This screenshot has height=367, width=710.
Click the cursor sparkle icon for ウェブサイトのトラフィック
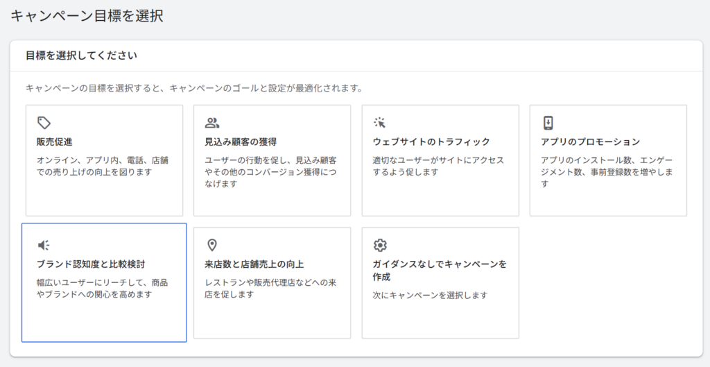(x=380, y=123)
